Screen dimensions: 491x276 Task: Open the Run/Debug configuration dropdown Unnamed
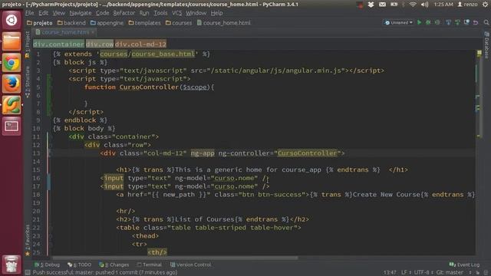click(x=398, y=22)
